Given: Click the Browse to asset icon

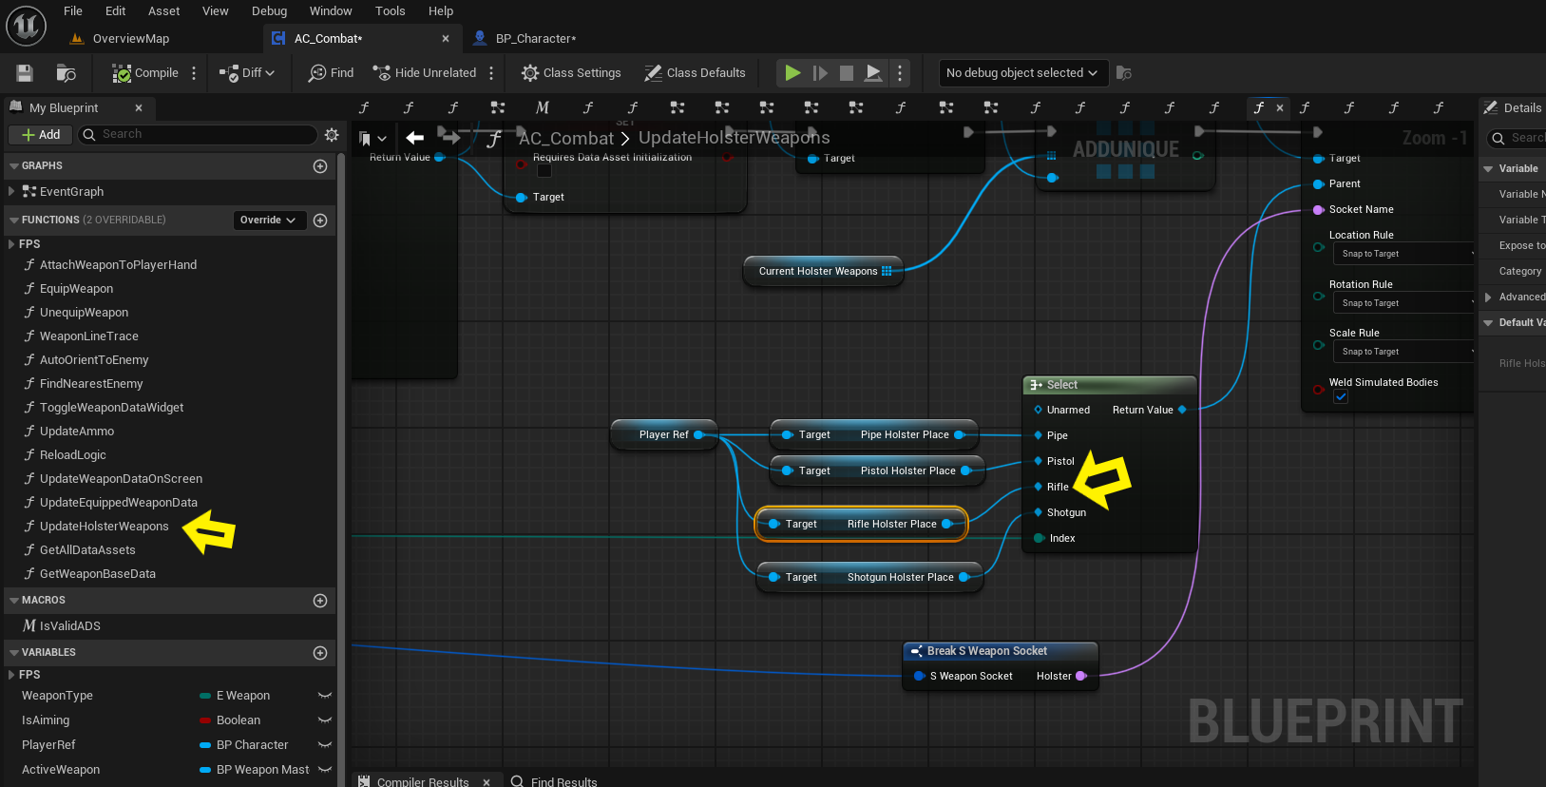Looking at the screenshot, I should coord(66,73).
